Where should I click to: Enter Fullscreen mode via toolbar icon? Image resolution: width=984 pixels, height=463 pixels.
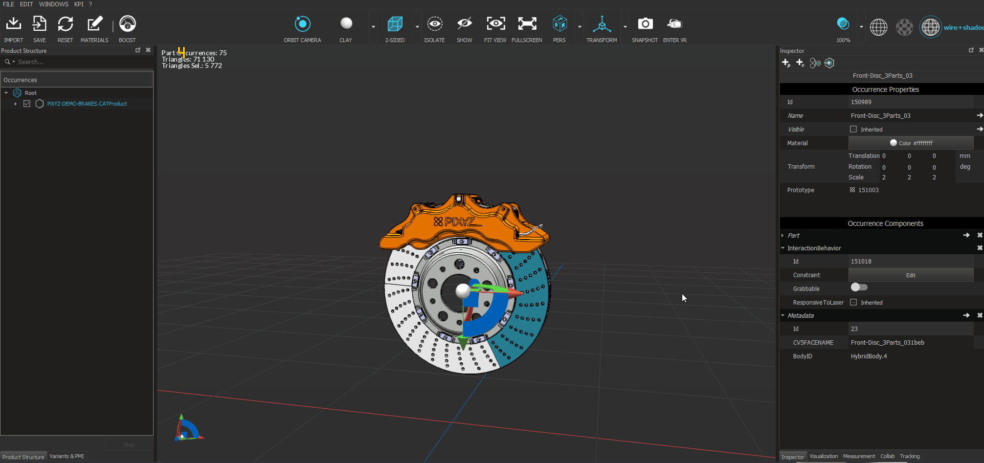pyautogui.click(x=527, y=23)
